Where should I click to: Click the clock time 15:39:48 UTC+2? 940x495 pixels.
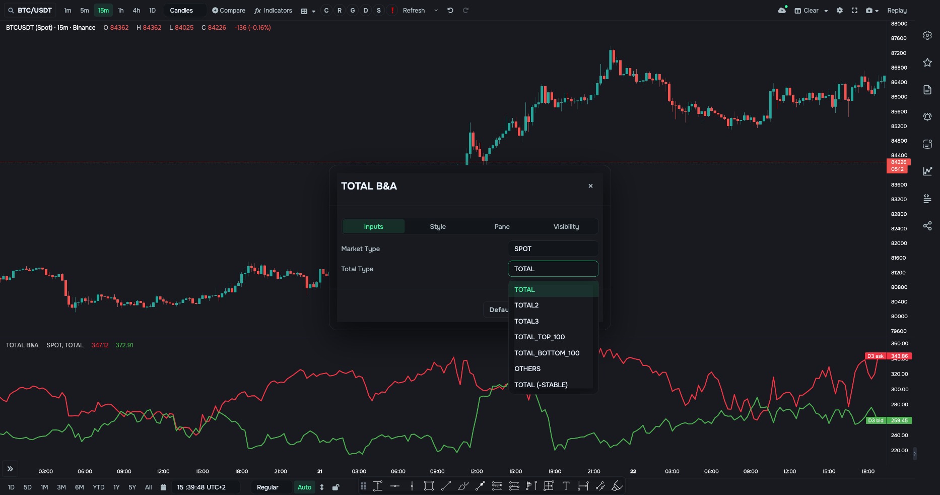tap(202, 487)
